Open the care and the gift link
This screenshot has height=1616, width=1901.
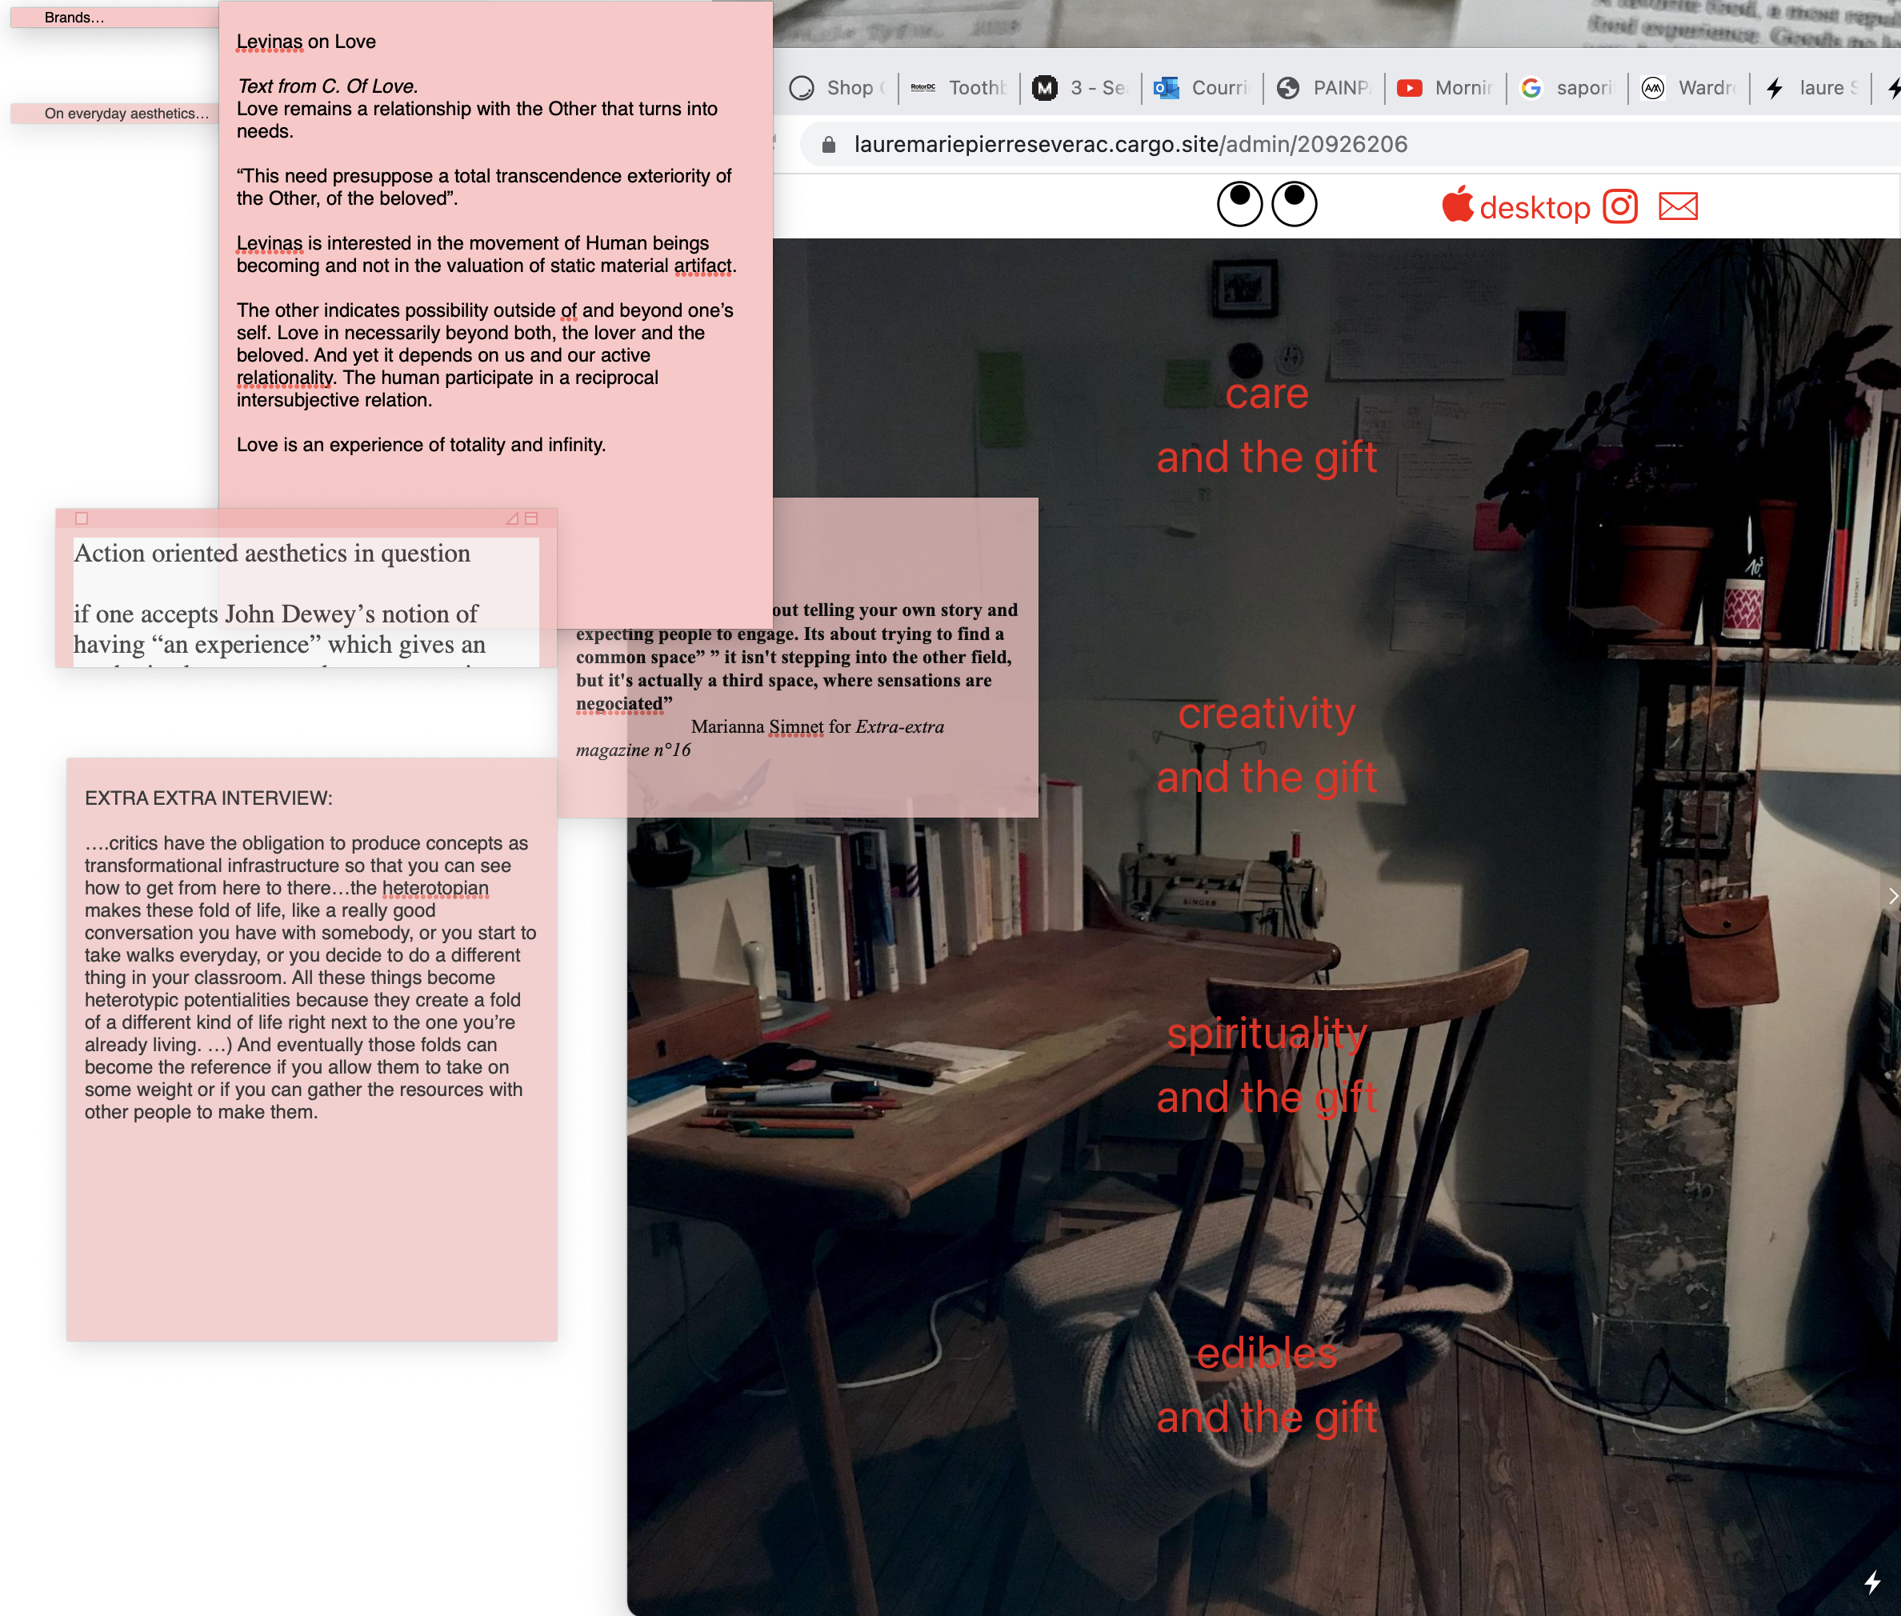tap(1266, 425)
